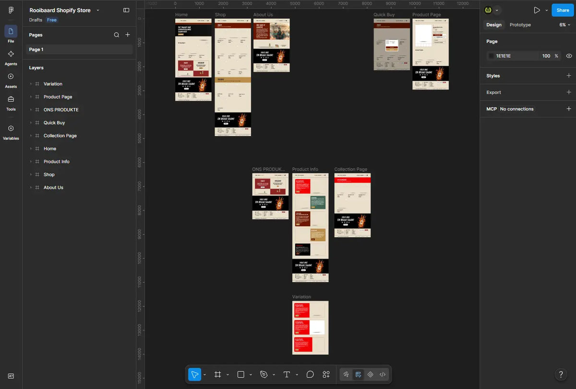Search pages with the magnifier icon
Viewport: 576px width, 389px height.
point(117,35)
